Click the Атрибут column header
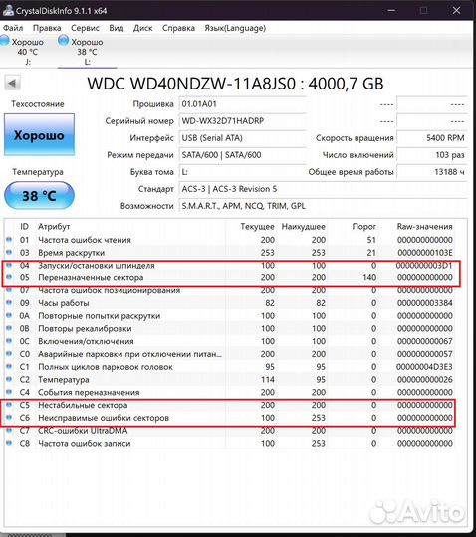The width and height of the screenshot is (476, 537). [x=54, y=227]
